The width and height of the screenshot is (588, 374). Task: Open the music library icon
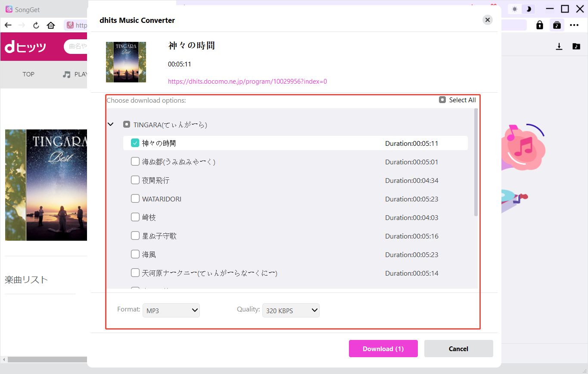[x=557, y=25]
